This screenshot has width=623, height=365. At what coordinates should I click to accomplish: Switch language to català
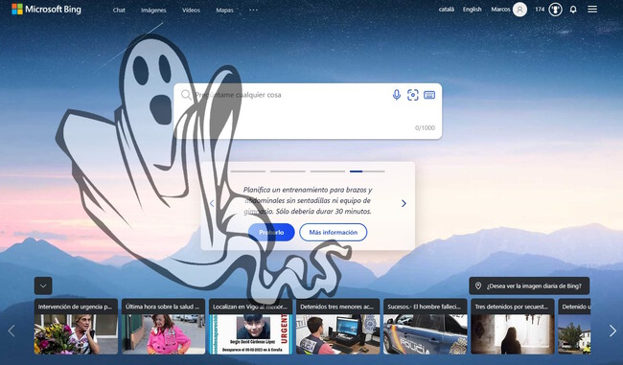(447, 10)
